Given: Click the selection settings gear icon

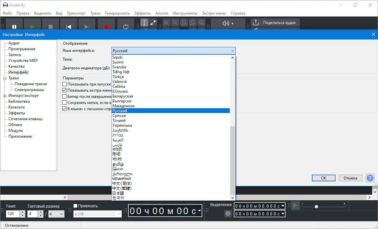Looking at the screenshot, I should tap(228, 214).
